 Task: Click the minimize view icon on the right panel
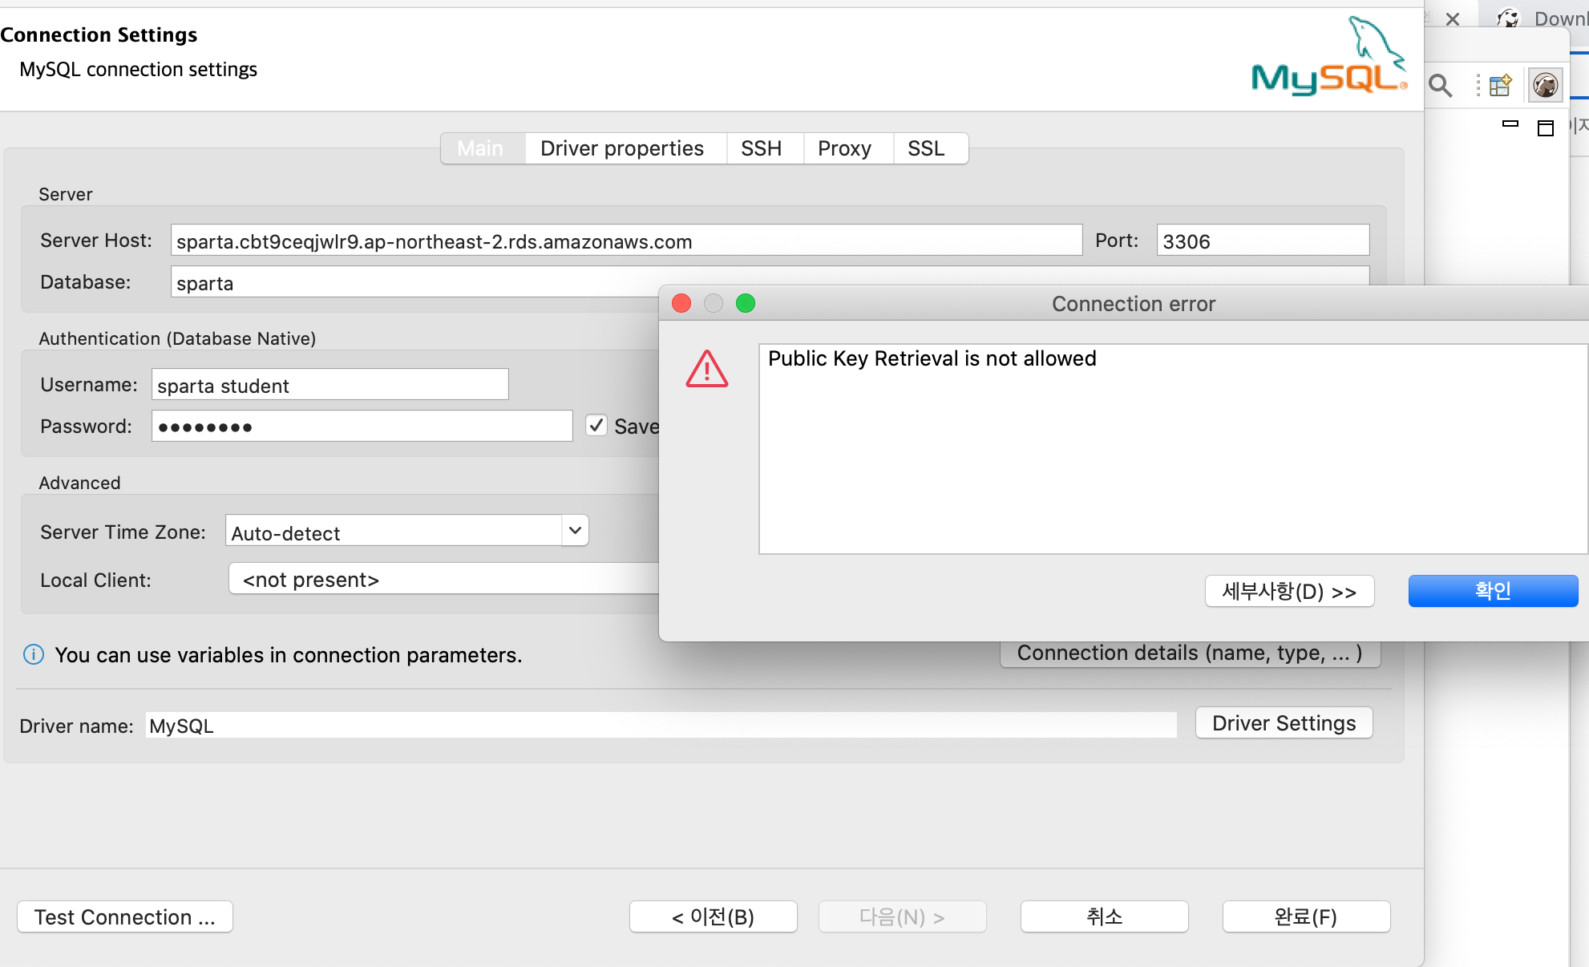[x=1510, y=124]
